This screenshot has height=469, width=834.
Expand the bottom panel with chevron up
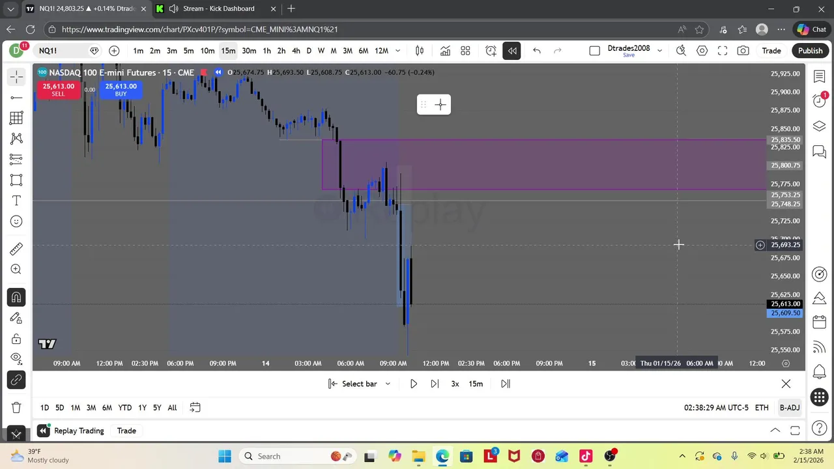tap(775, 431)
